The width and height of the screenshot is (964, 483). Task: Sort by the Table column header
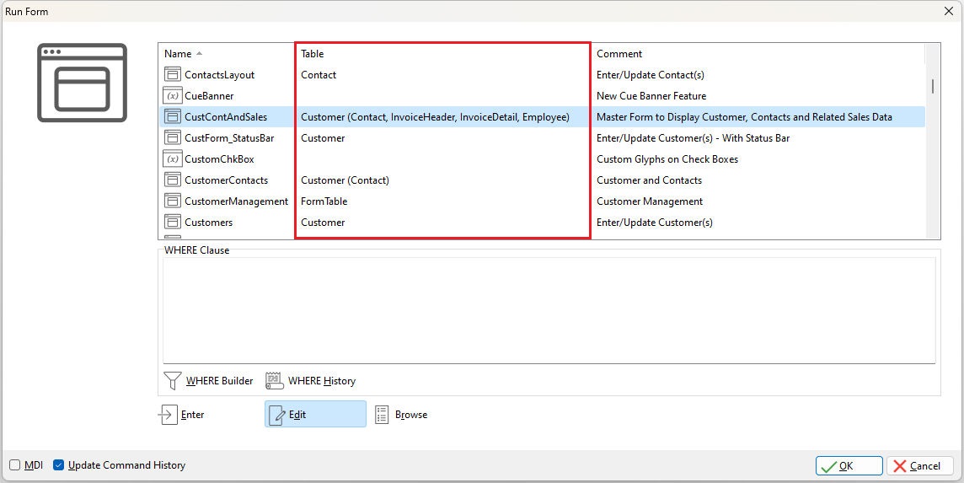313,54
